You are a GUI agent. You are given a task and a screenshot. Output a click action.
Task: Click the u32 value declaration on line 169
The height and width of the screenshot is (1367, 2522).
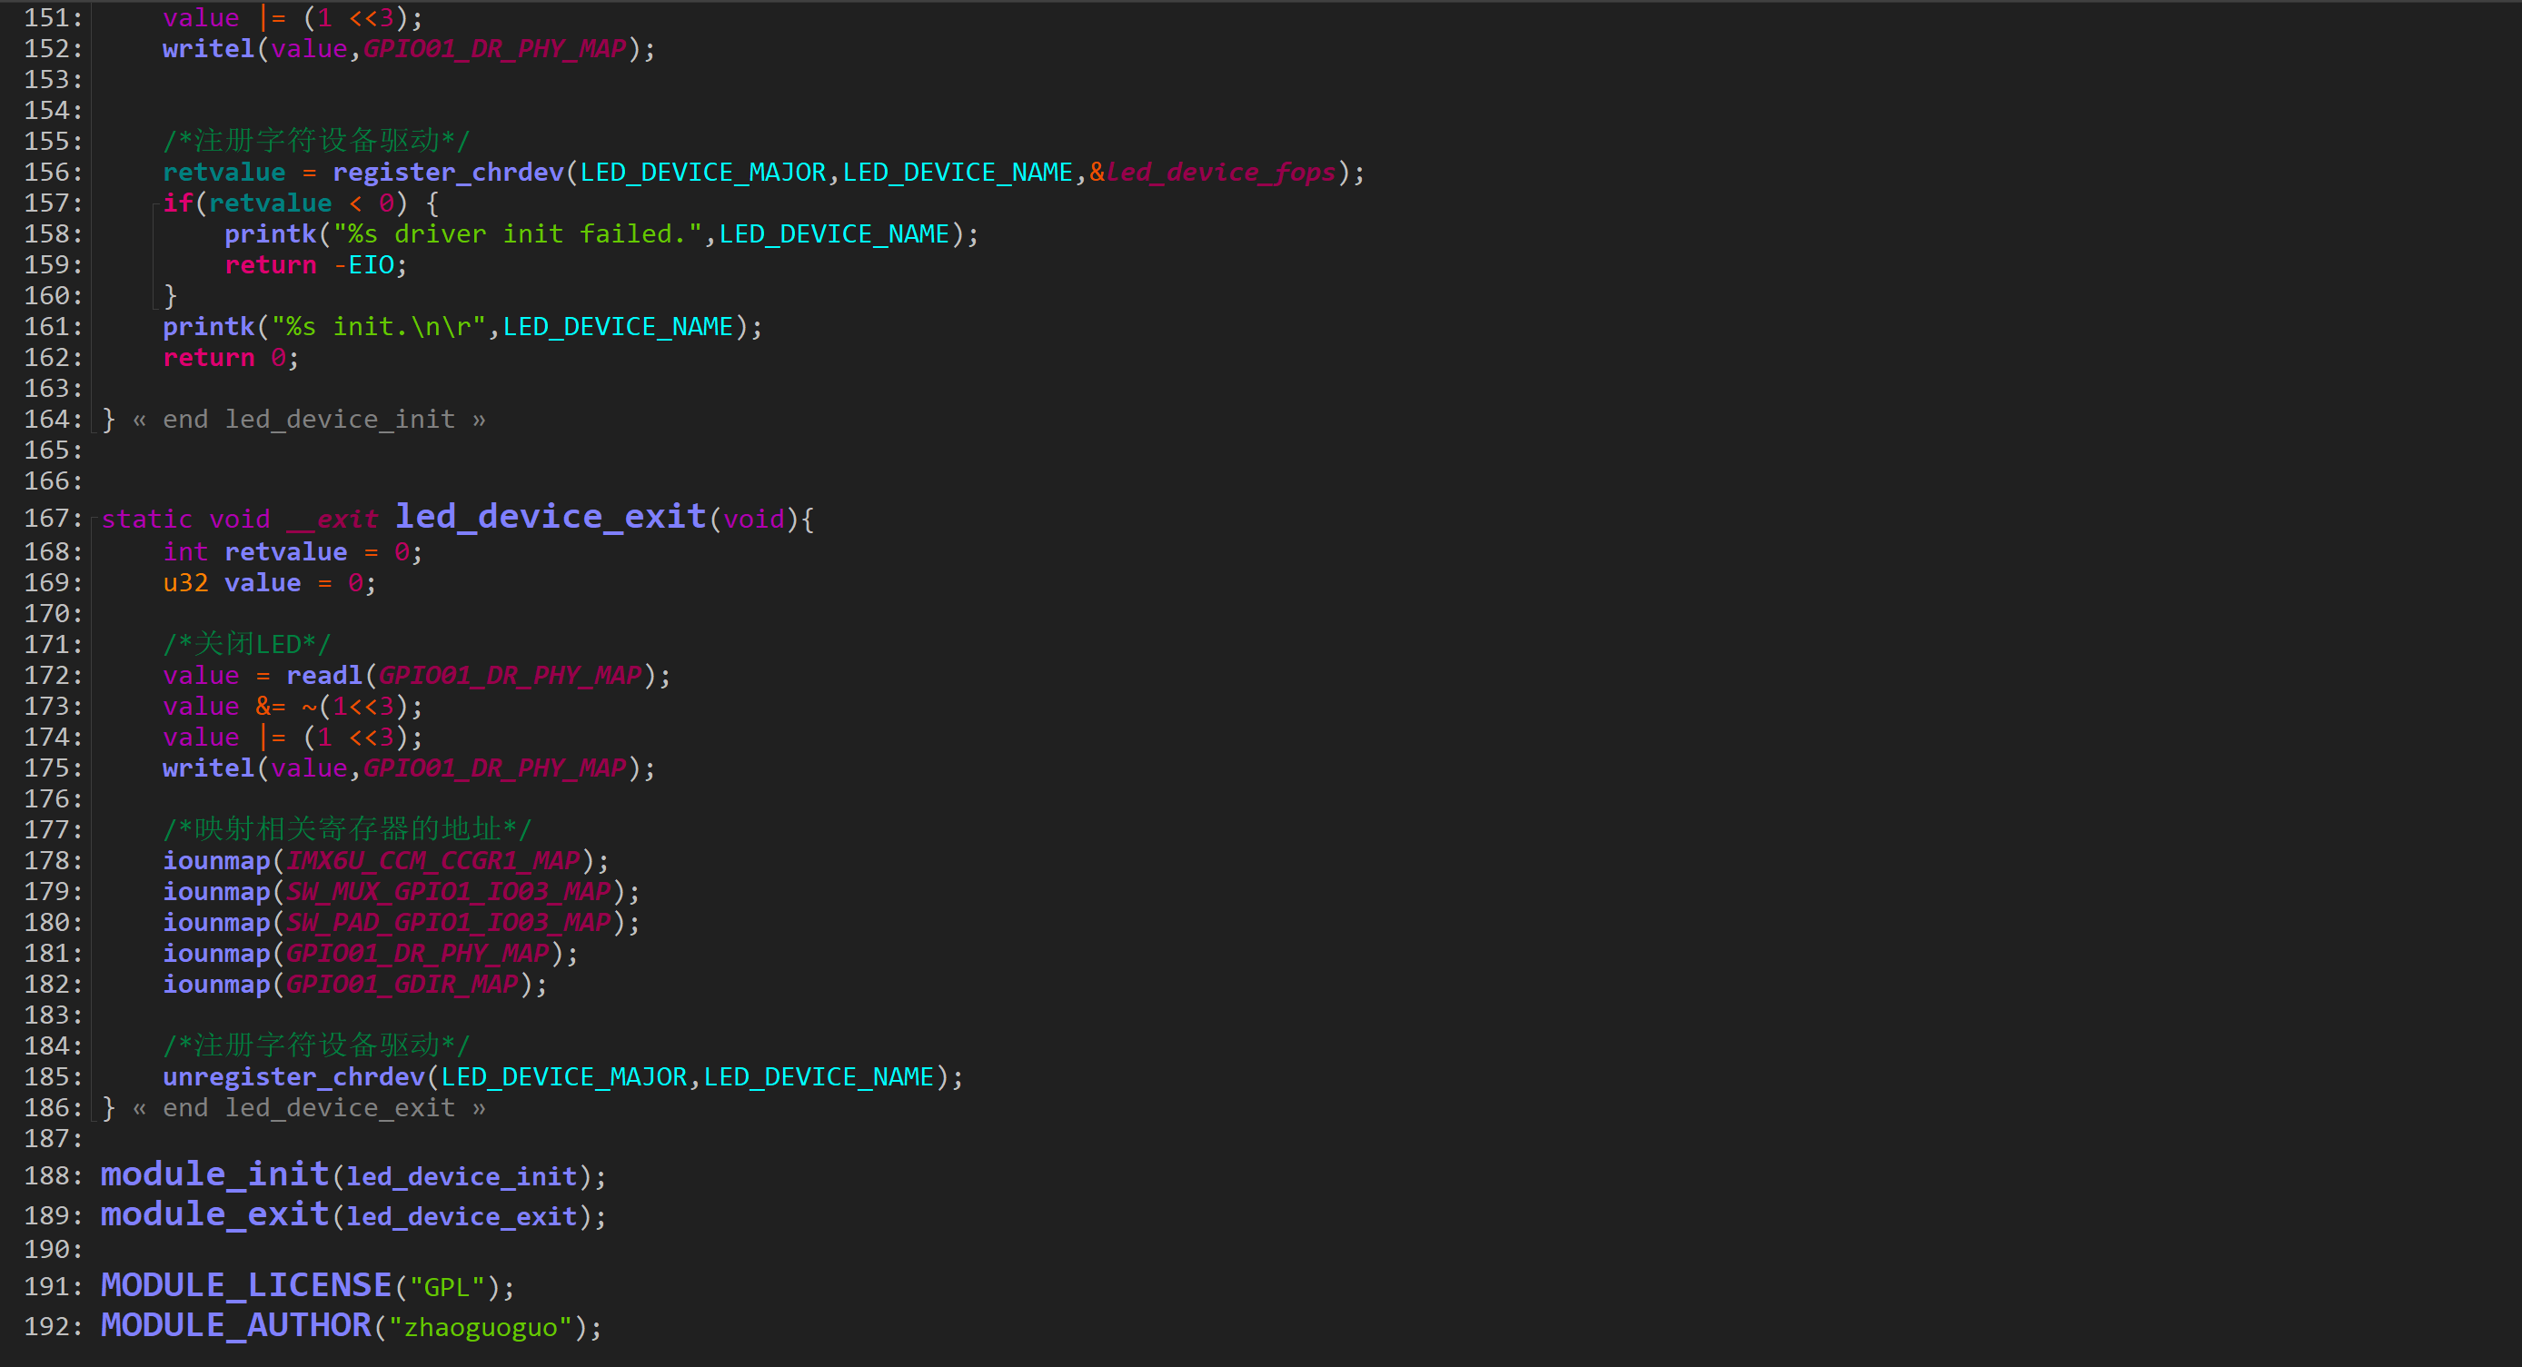[269, 583]
